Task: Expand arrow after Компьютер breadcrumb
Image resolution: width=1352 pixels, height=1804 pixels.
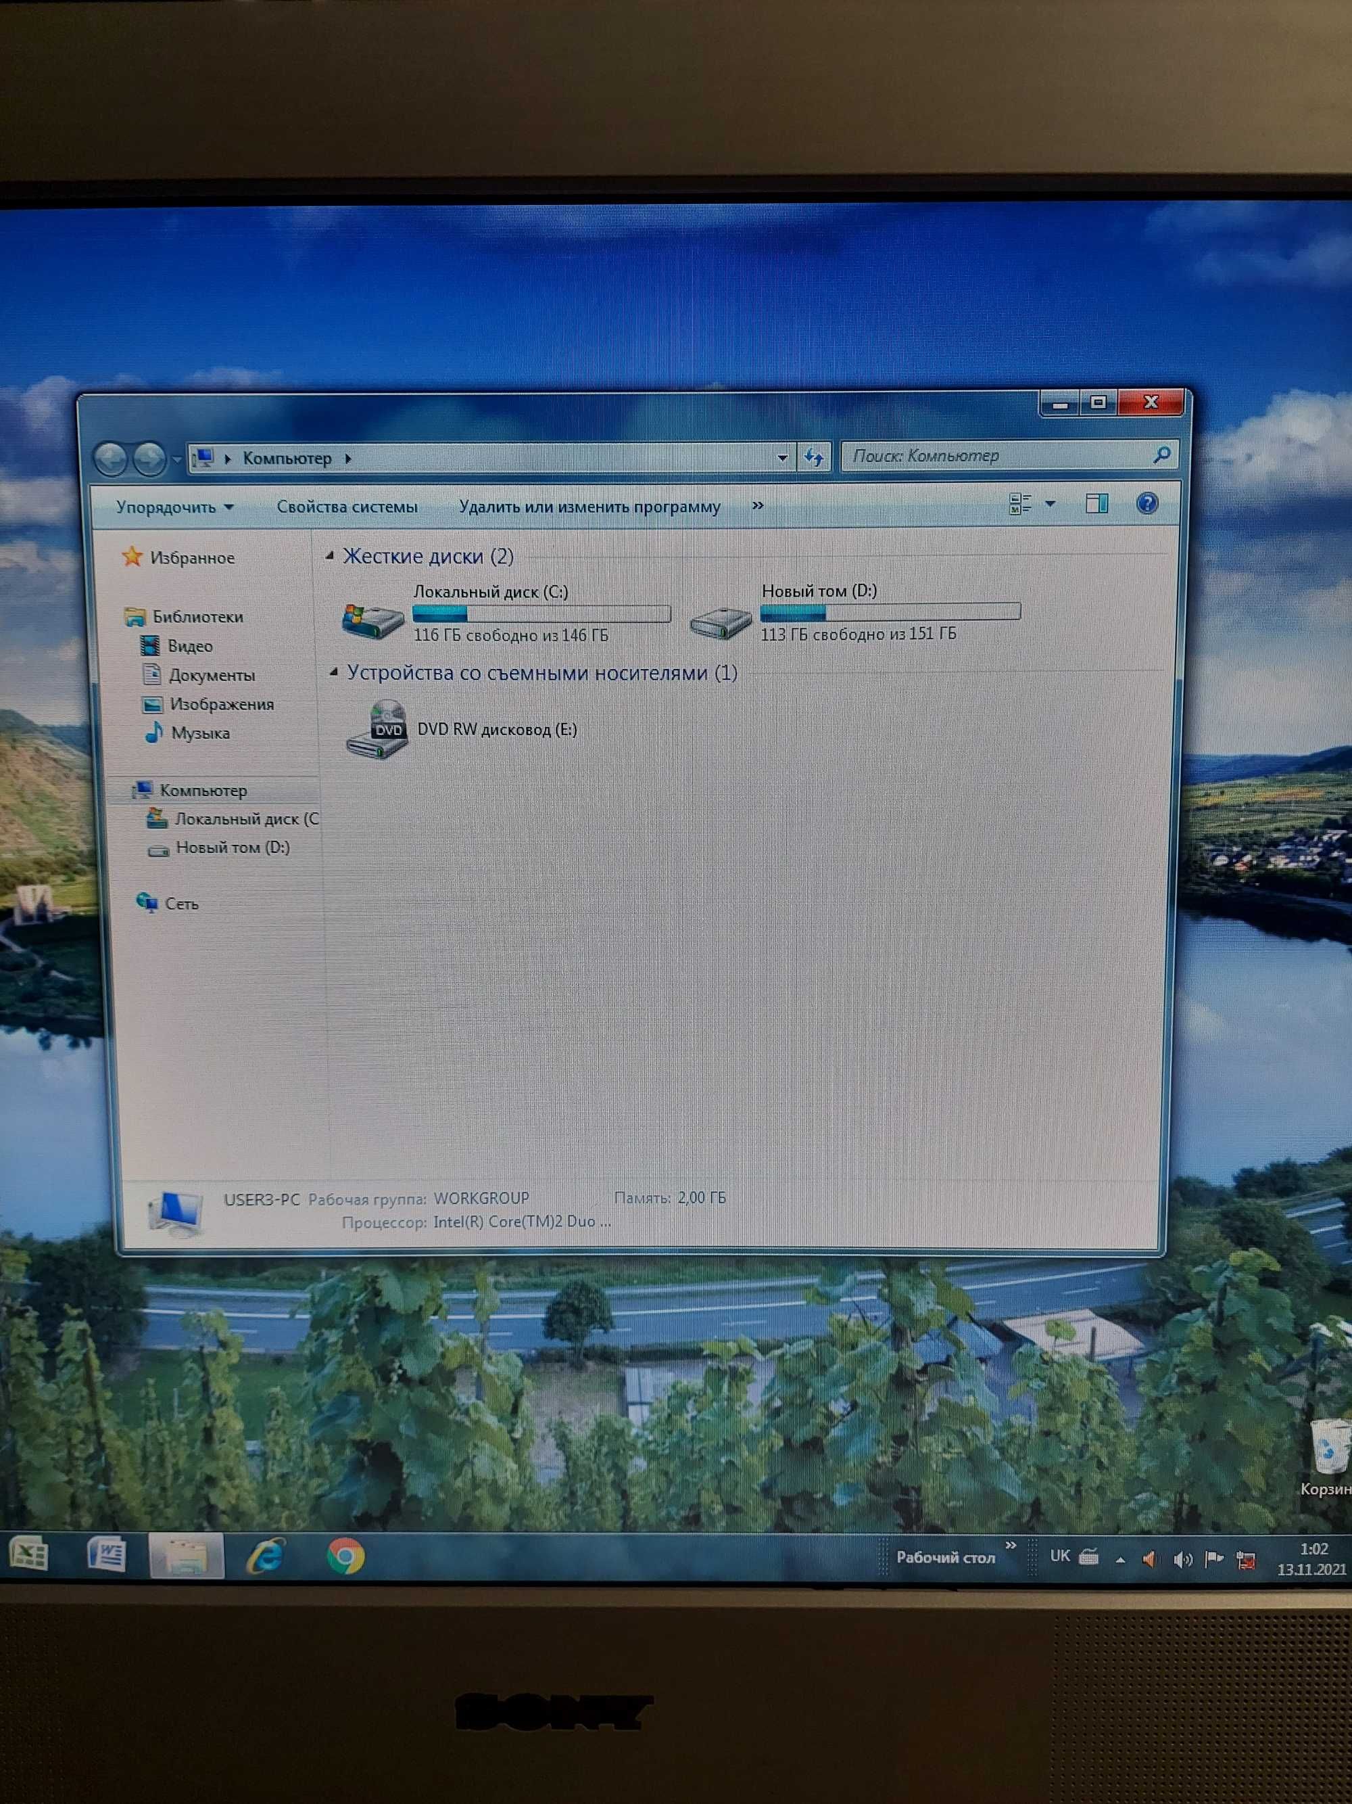Action: click(348, 459)
